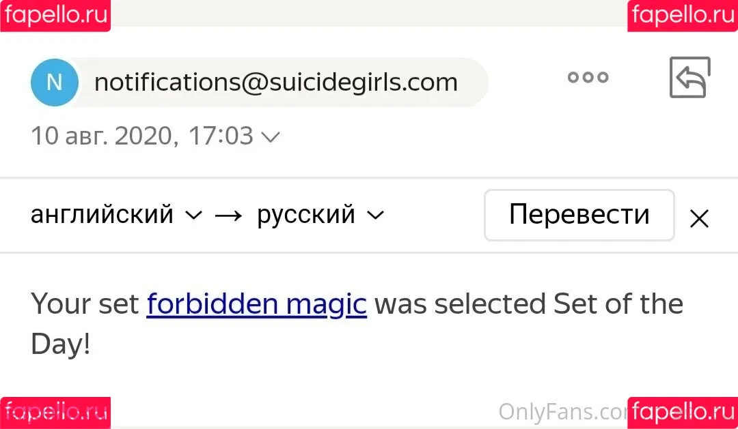The width and height of the screenshot is (738, 429).
Task: Click the email body text "was selected Set of the Day!"
Action: 357,324
